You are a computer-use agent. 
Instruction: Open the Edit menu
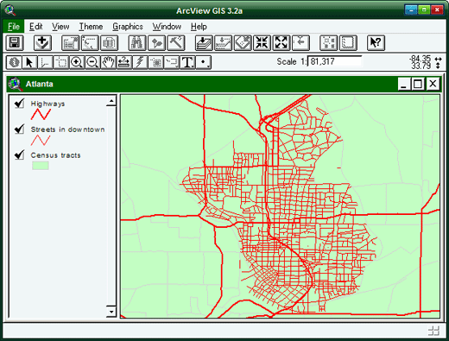click(x=36, y=27)
